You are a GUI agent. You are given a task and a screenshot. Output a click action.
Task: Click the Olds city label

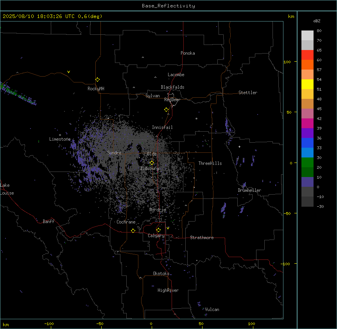(x=152, y=154)
